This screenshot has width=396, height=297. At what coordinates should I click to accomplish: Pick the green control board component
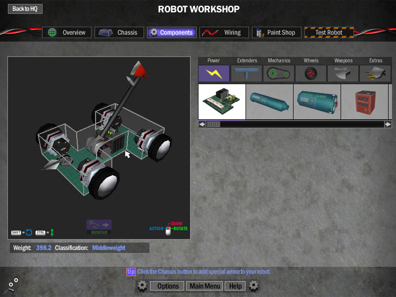(222, 101)
